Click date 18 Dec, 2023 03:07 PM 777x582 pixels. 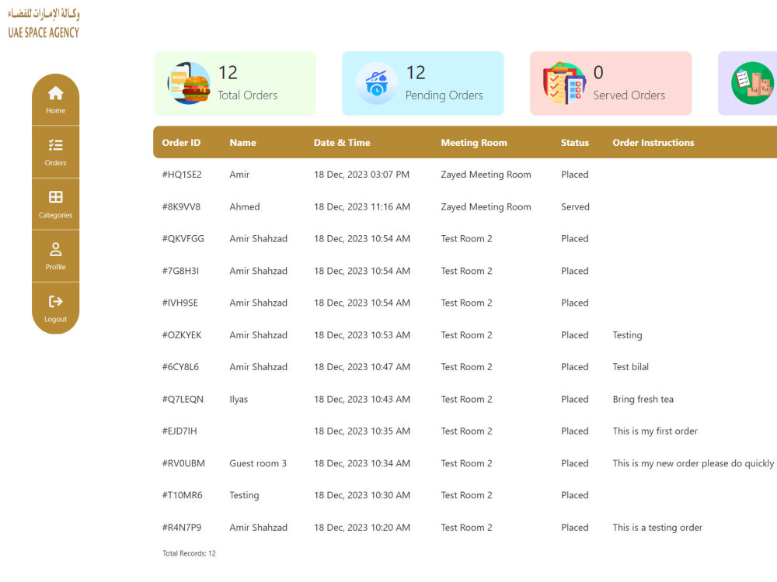pyautogui.click(x=362, y=175)
